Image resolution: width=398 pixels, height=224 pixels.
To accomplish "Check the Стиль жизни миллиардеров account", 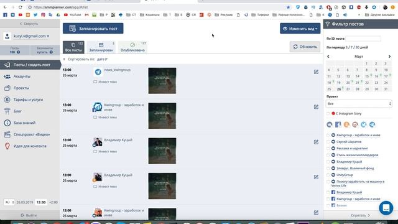I will coord(328,155).
